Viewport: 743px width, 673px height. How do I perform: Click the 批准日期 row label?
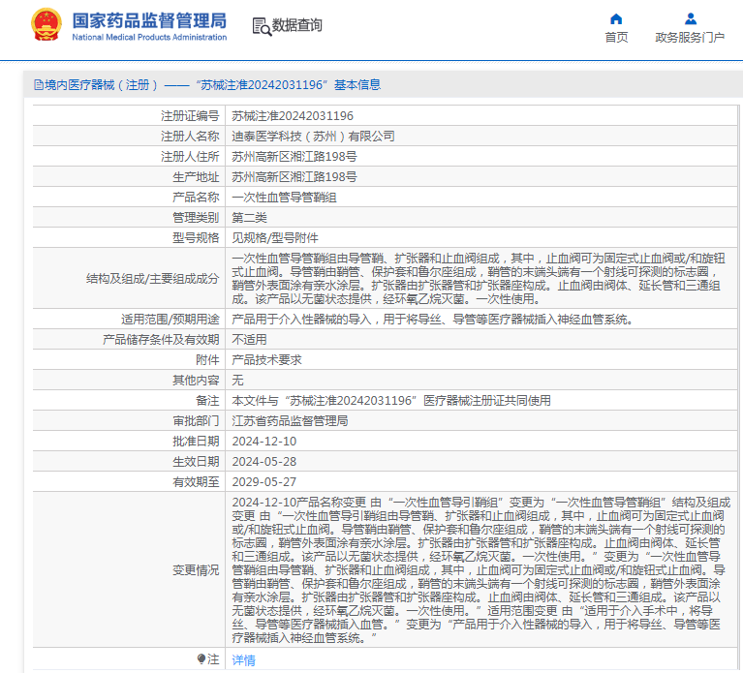[x=196, y=442]
